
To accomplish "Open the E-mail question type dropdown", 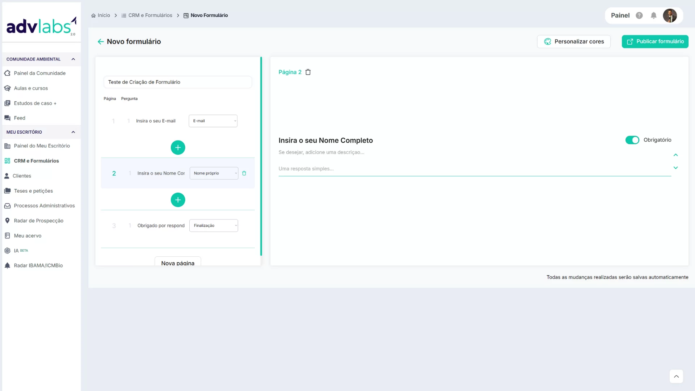I will coord(213,121).
